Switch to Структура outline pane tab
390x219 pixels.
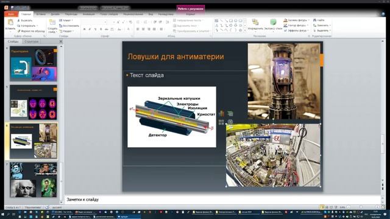[31, 41]
